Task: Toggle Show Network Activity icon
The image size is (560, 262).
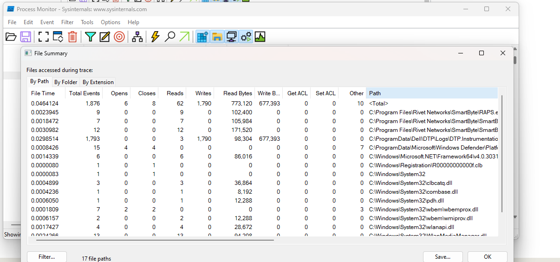Action: [x=231, y=37]
